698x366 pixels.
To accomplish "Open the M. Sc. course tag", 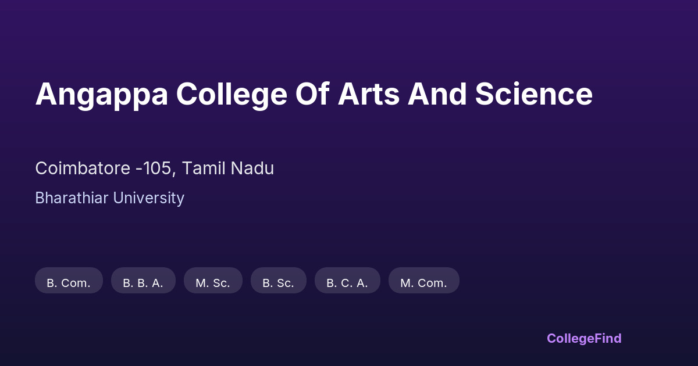I will [x=213, y=283].
